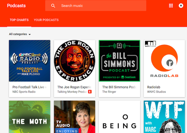Open the On Being podcast cover

coord(119,117)
